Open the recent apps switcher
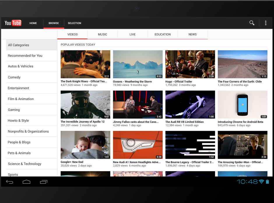 44,182
